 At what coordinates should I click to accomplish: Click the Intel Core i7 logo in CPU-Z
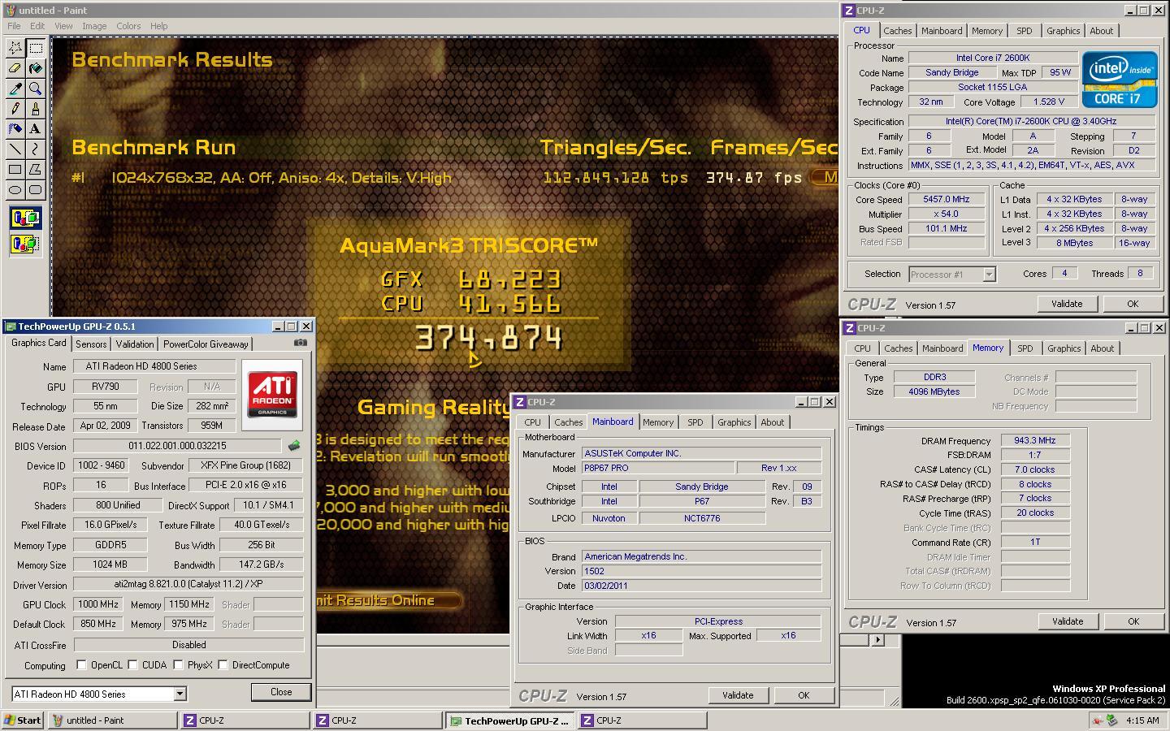pyautogui.click(x=1120, y=80)
